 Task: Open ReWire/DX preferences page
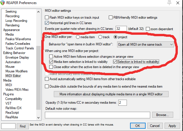[x=14, y=108]
